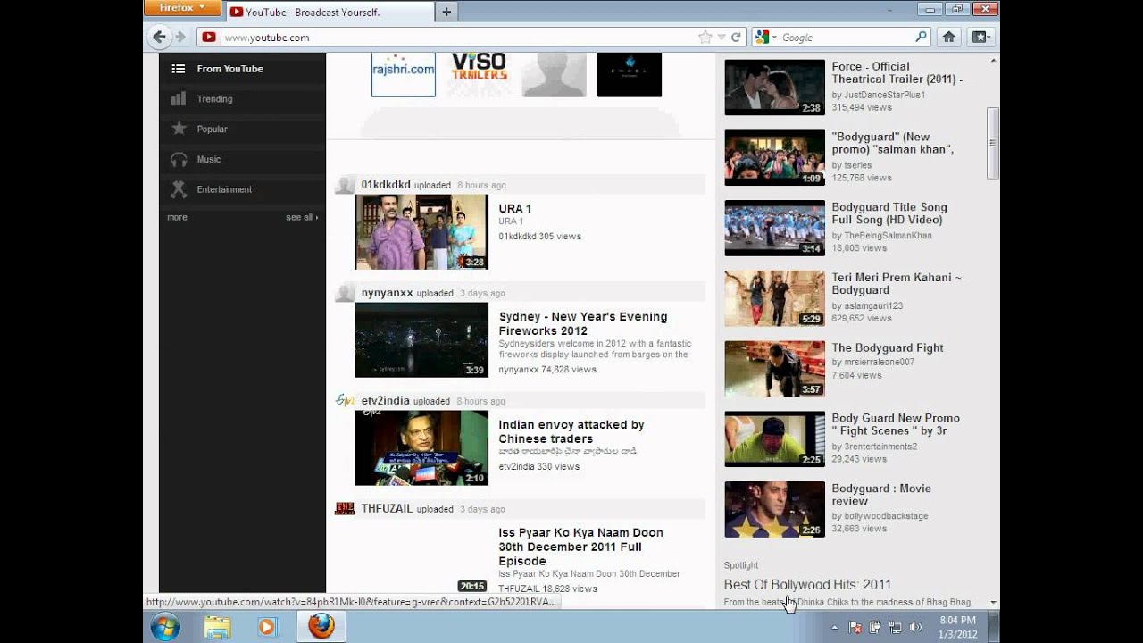Play the Indian envoy video thumbnail
This screenshot has width=1143, height=643.
[421, 448]
